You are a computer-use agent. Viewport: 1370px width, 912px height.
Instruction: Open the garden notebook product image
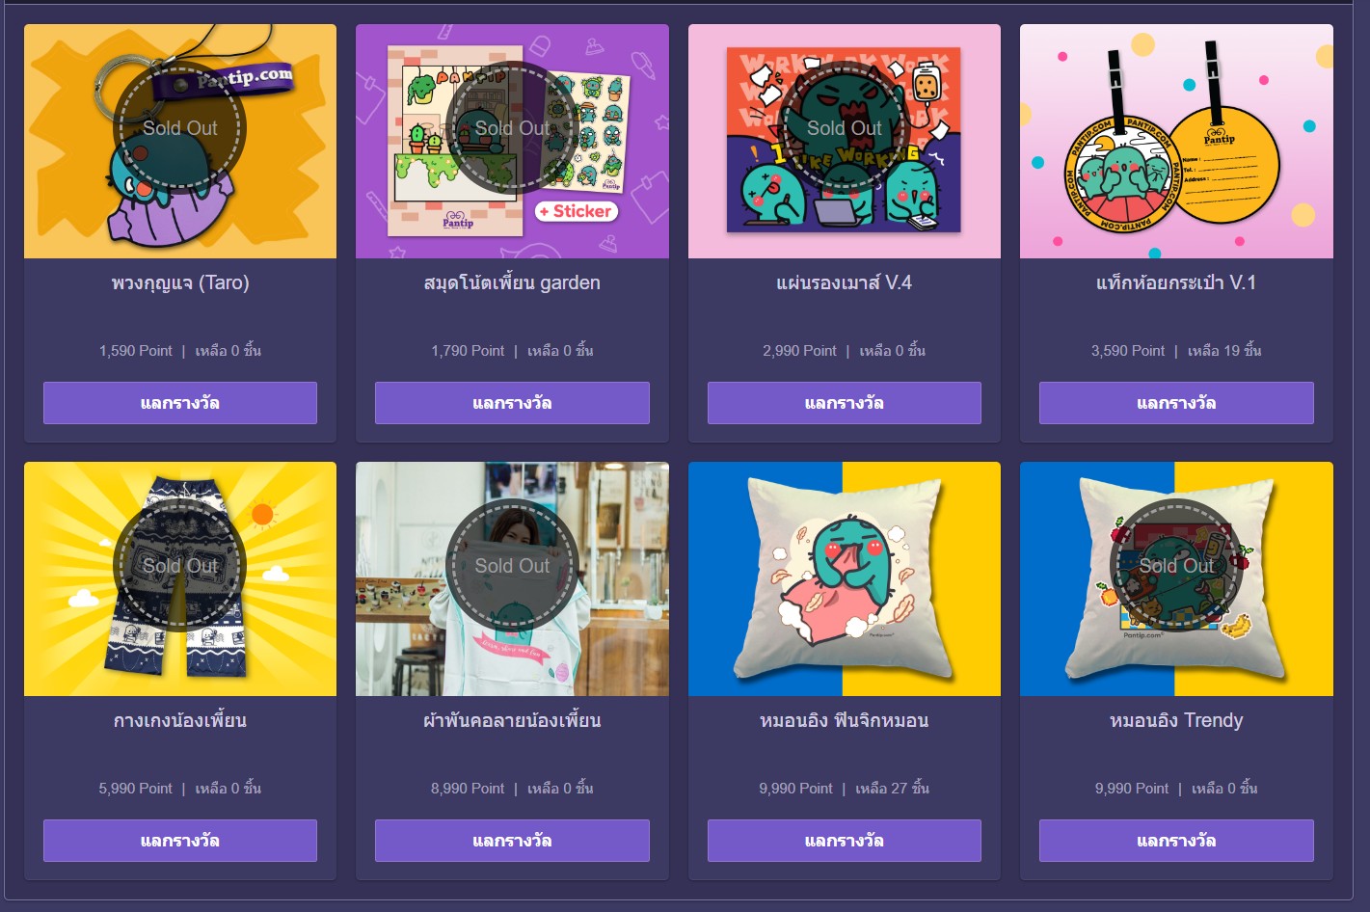512,142
